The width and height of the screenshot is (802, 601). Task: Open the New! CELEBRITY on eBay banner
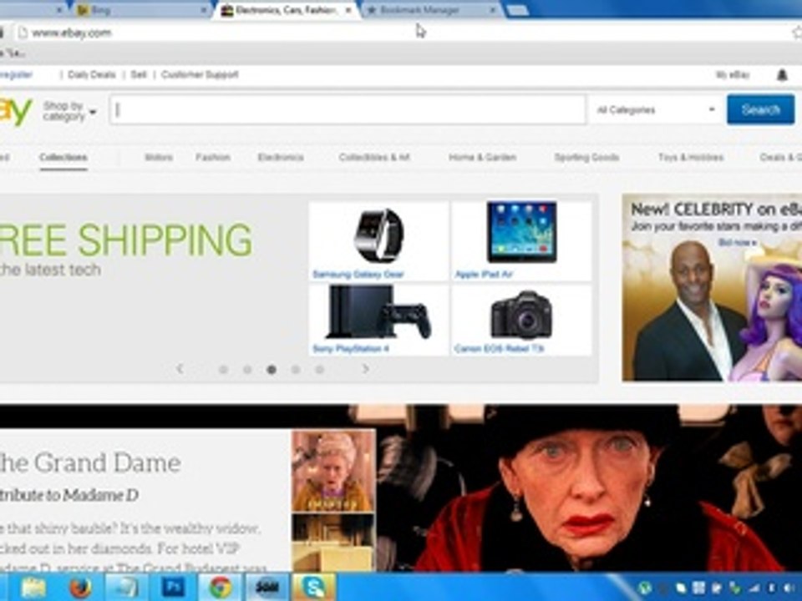712,288
